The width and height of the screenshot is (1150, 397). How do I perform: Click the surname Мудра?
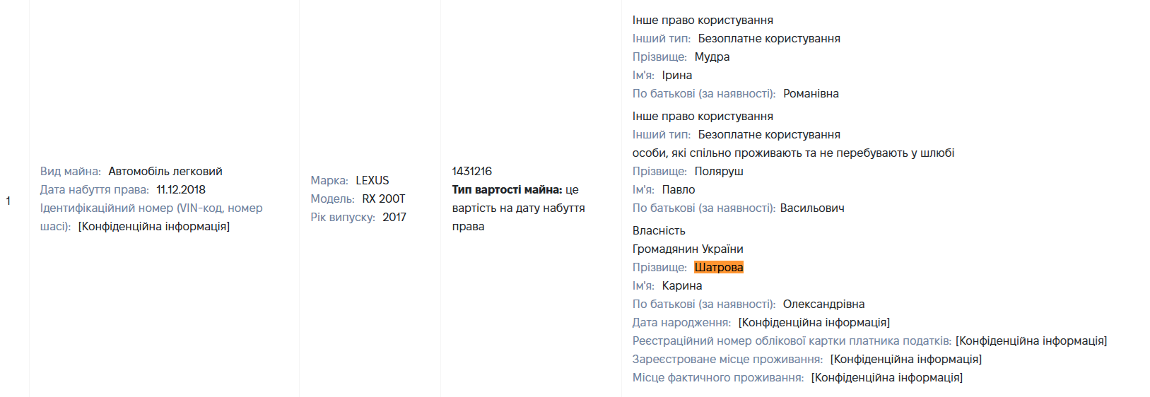click(712, 57)
